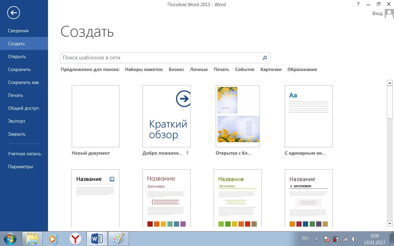Select the С одинарным интервалом template
This screenshot has height=246, width=394.
[x=309, y=116]
